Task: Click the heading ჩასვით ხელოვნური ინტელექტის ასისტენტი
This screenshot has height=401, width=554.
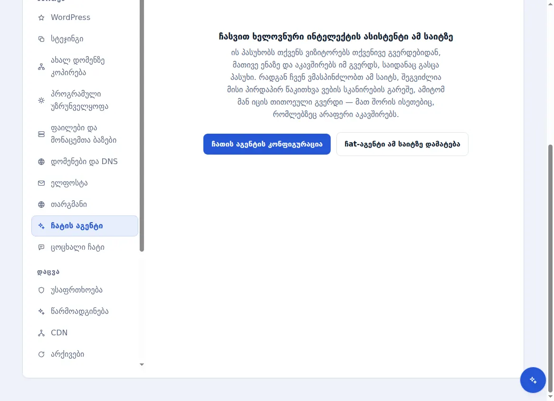Action: point(335,37)
